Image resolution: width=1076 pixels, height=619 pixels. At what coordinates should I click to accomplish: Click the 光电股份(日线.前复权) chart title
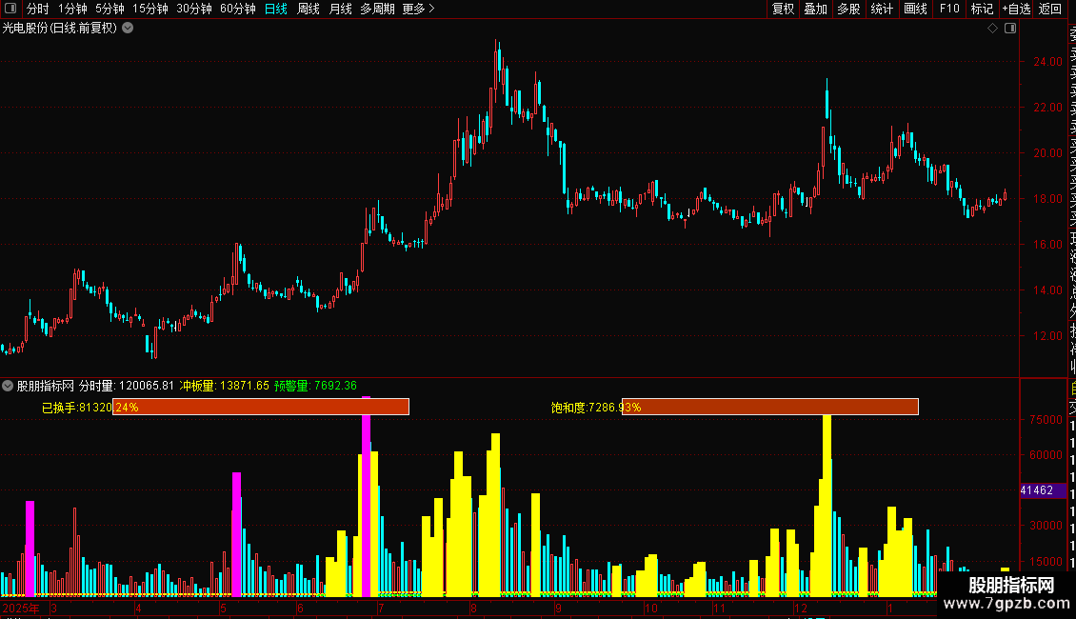click(x=60, y=29)
